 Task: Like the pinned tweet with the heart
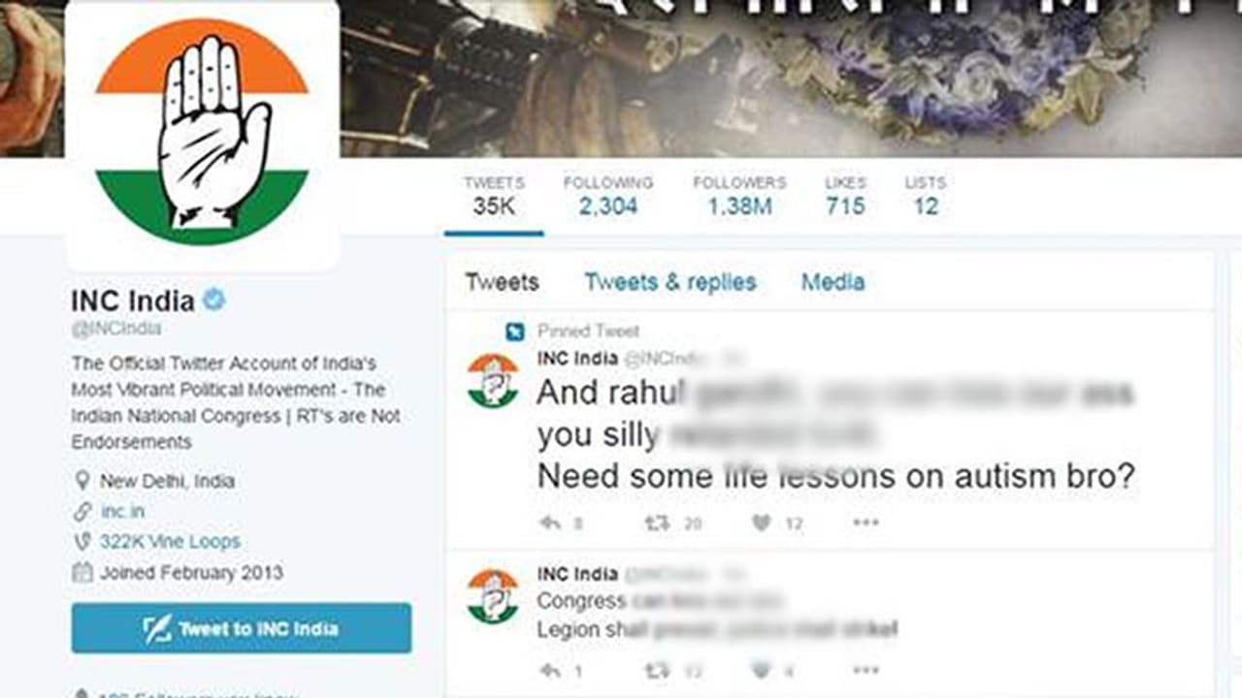coord(762,523)
